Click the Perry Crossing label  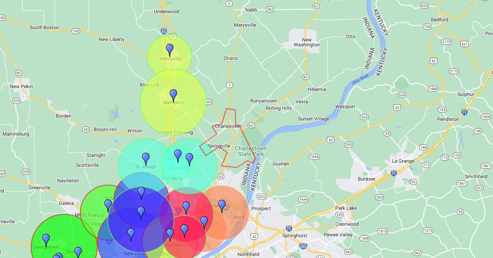(177, 132)
